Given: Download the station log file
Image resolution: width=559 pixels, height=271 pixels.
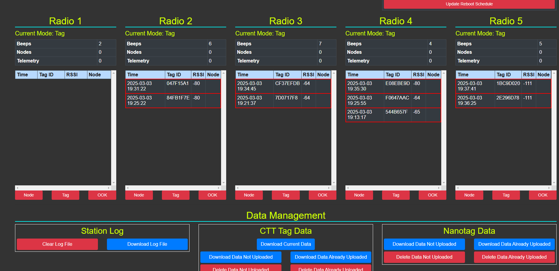Looking at the screenshot, I should point(147,244).
